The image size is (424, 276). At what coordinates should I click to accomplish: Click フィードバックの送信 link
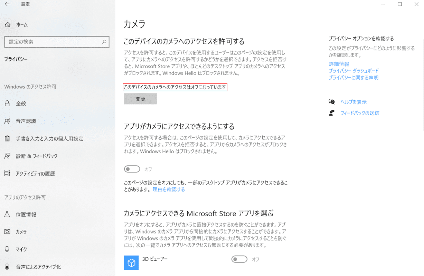(360, 113)
